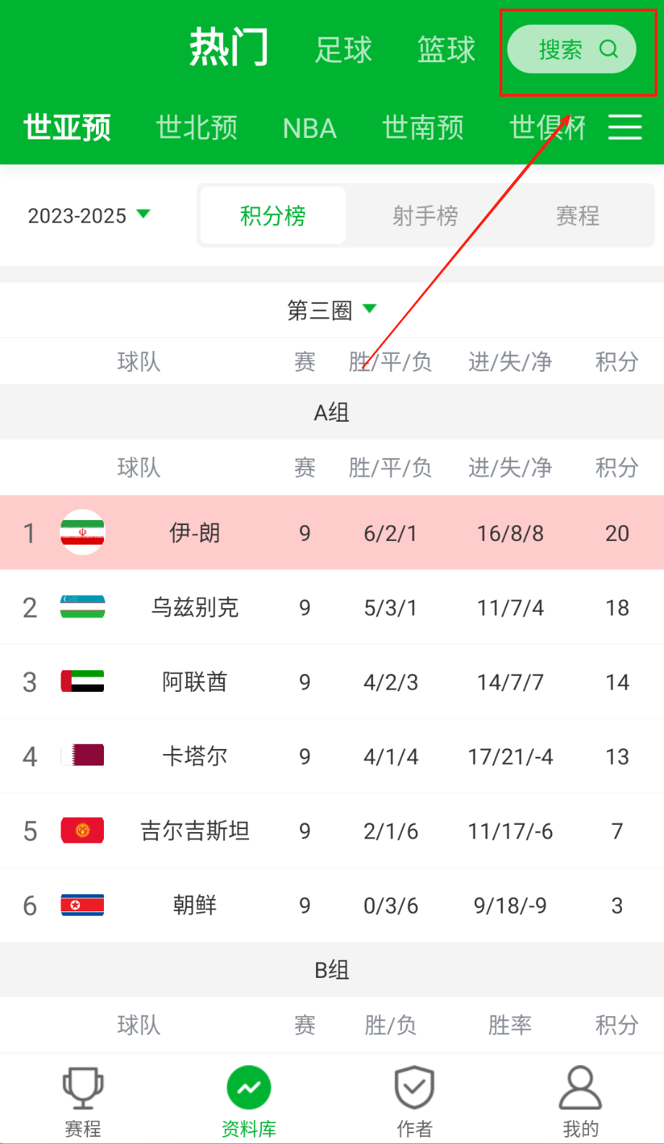Open the 世北预 league tab
Viewport: 664px width, 1144px height.
(197, 128)
